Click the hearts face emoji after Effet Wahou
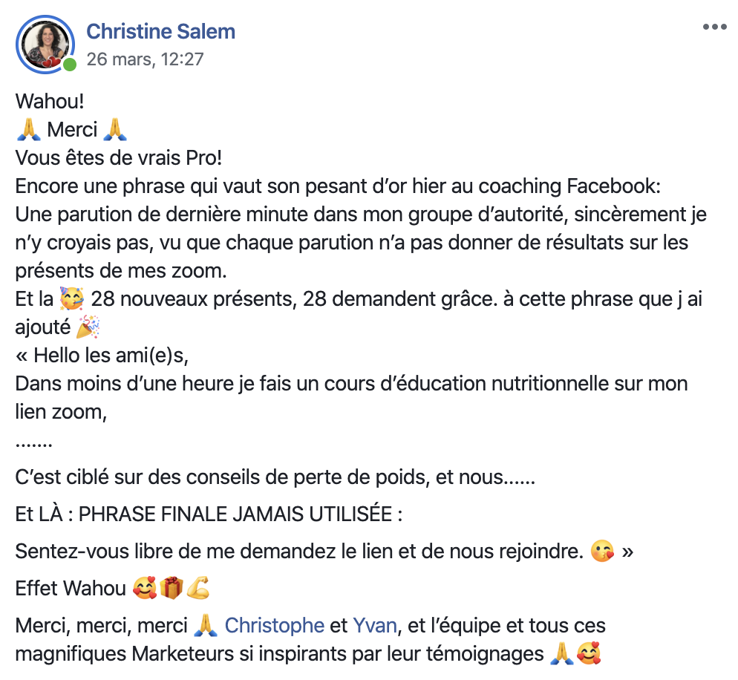 [145, 588]
